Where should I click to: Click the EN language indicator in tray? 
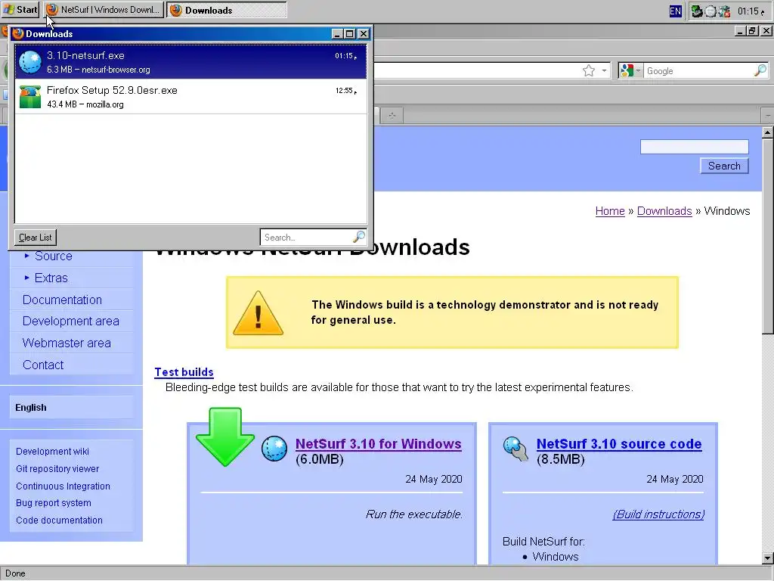point(675,11)
